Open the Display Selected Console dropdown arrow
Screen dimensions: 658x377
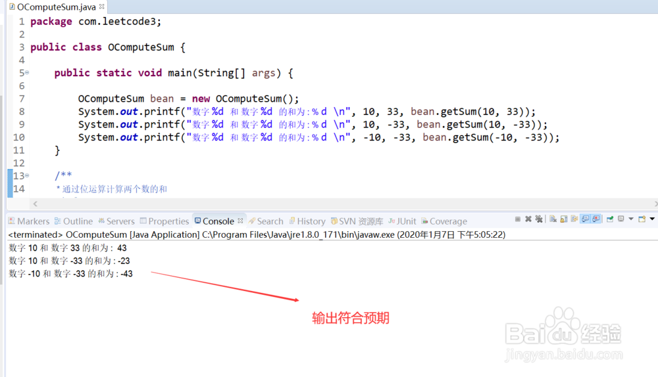631,219
